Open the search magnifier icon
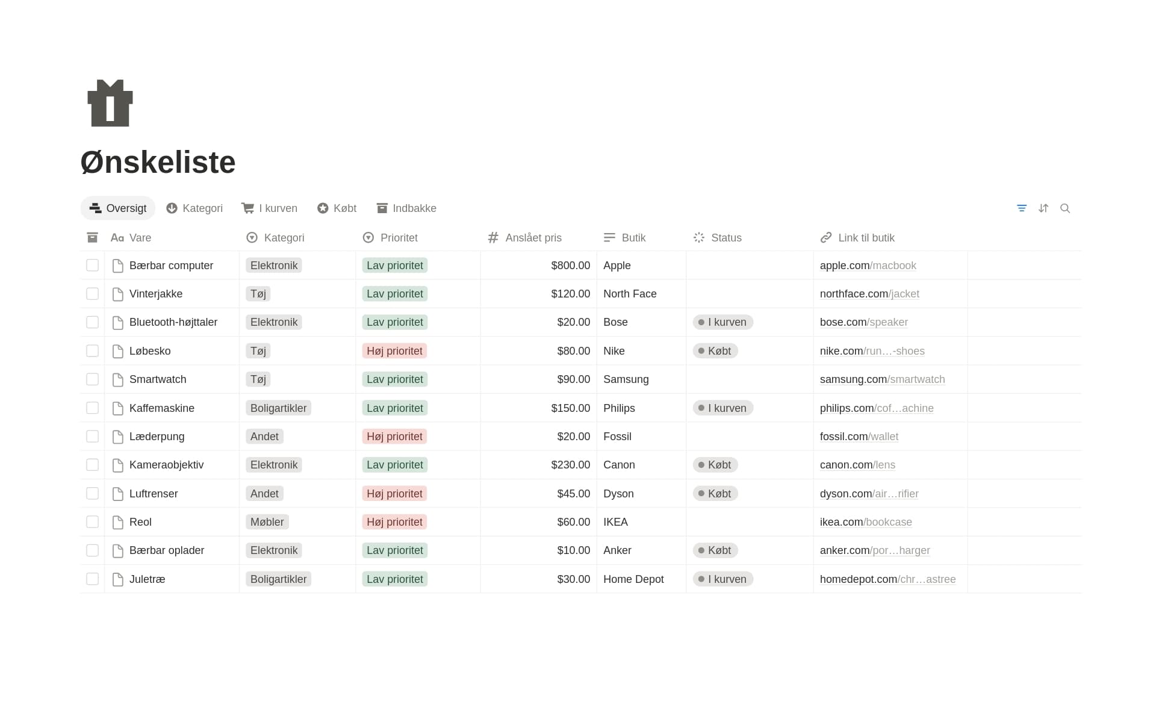1156x722 pixels. (x=1065, y=208)
